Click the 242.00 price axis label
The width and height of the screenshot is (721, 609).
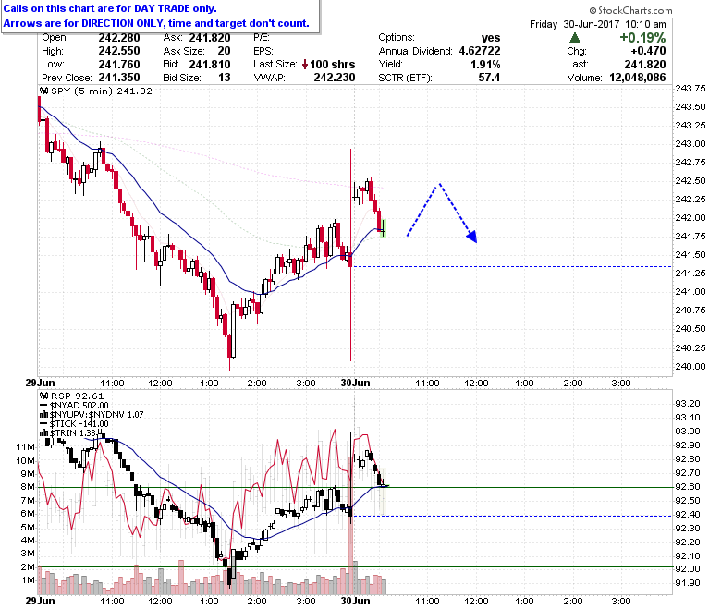click(x=690, y=217)
